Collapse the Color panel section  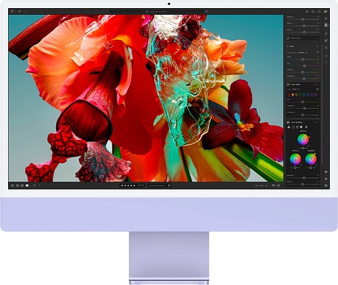point(288,46)
